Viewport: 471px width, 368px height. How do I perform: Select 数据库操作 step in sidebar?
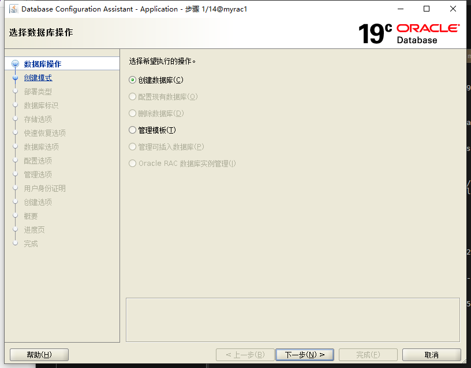(x=42, y=64)
